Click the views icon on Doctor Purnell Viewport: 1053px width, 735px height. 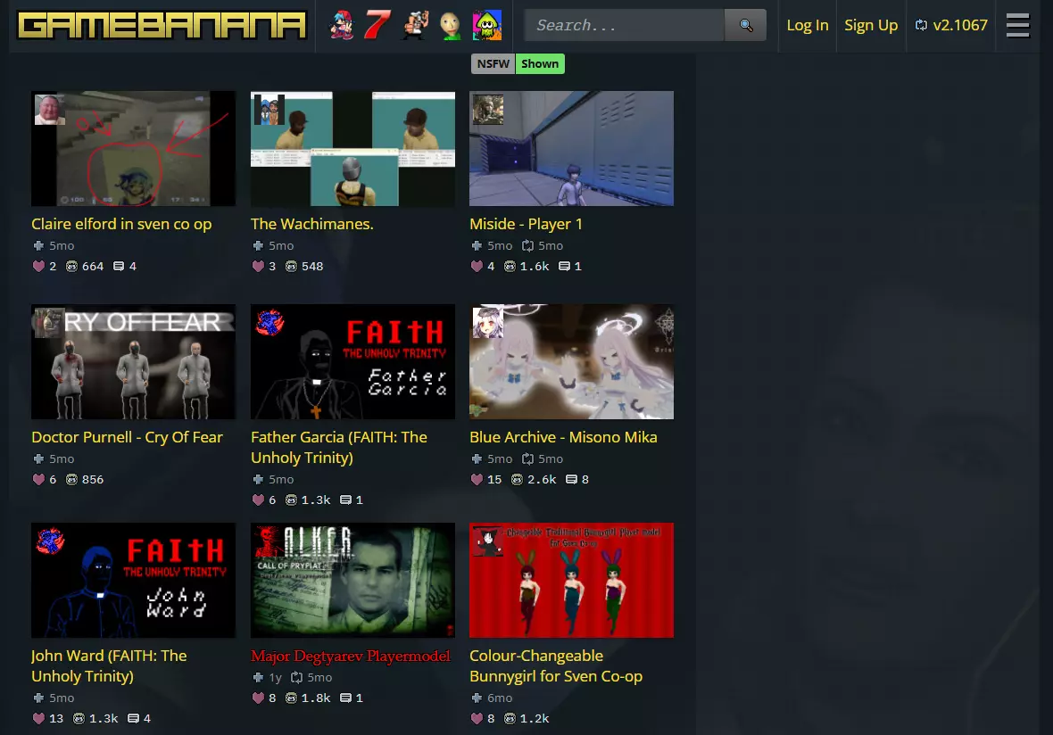[x=71, y=479]
